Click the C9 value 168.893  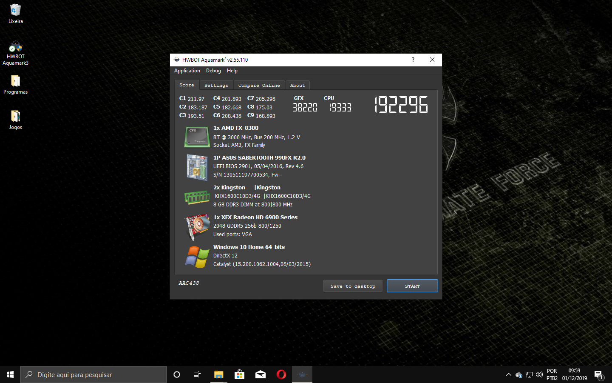pos(266,116)
